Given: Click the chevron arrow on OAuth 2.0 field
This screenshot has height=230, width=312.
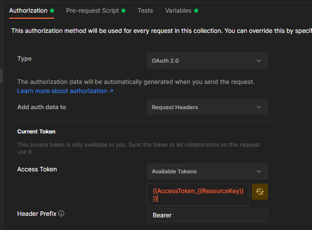Looking at the screenshot, I should pos(259,61).
